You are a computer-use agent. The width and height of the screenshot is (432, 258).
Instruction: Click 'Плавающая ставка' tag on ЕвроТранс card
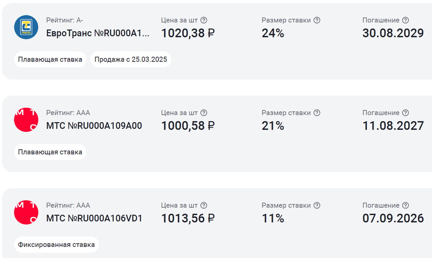pos(50,60)
